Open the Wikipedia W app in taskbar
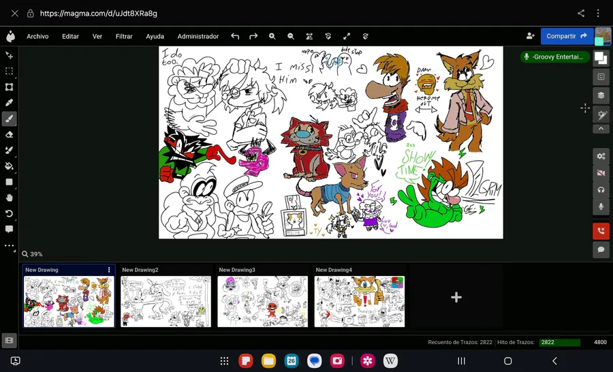The width and height of the screenshot is (613, 372). tap(390, 360)
